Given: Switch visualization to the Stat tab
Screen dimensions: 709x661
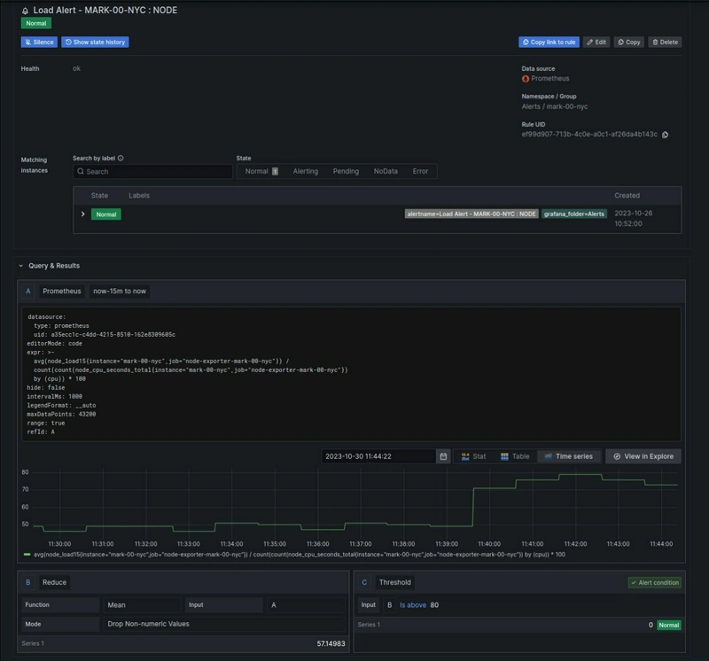Looking at the screenshot, I should click(x=471, y=456).
